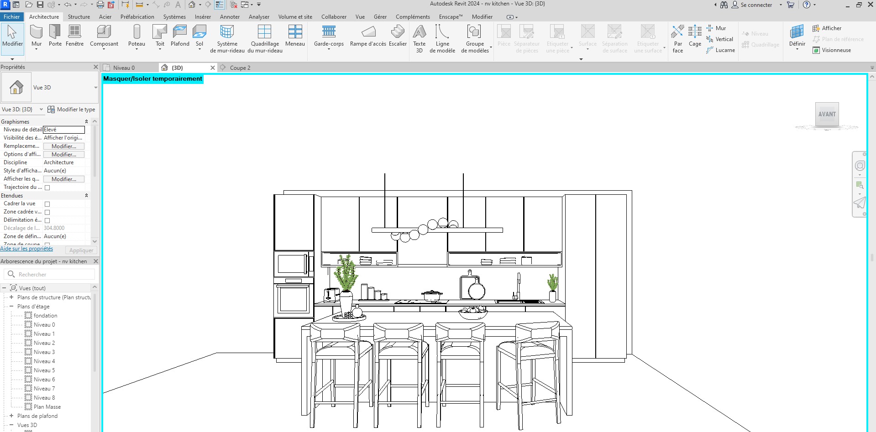The width and height of the screenshot is (876, 432).
Task: Open the Fichier menu
Action: (12, 17)
